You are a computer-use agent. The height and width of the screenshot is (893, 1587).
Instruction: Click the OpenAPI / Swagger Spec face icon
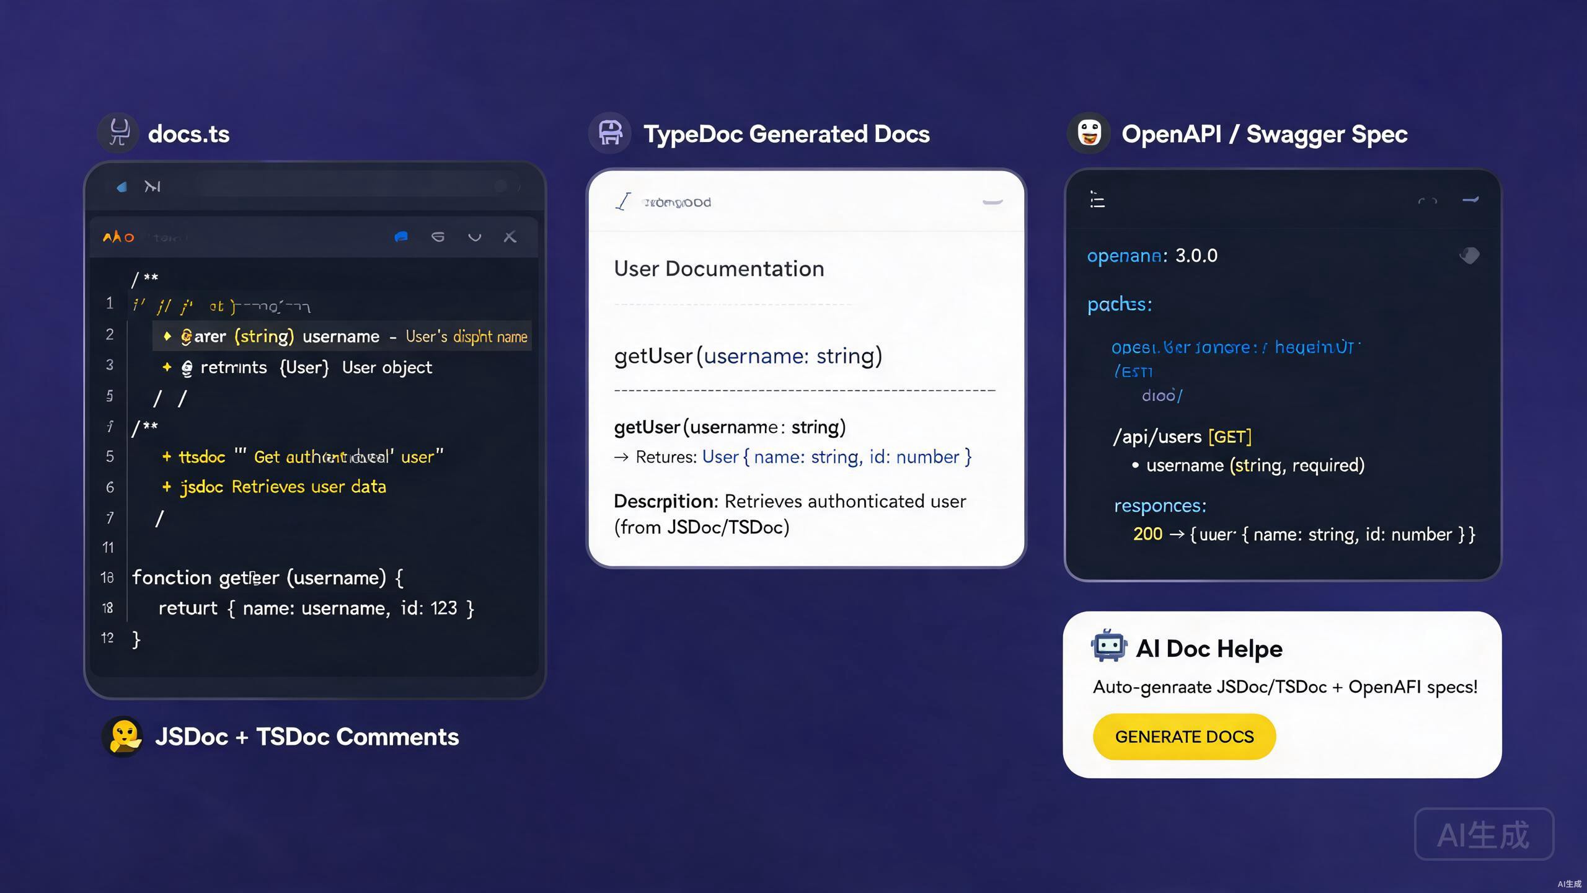click(x=1089, y=133)
